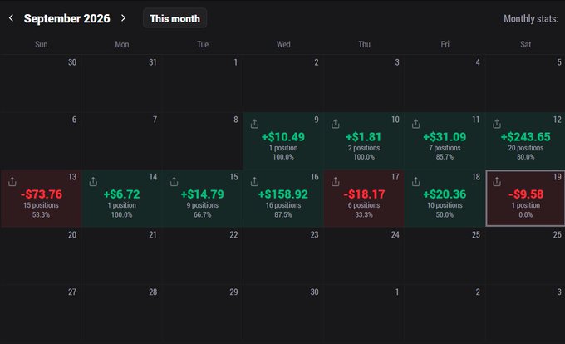
Task: Share the September 19 result (-$9.58)
Action: (x=497, y=181)
